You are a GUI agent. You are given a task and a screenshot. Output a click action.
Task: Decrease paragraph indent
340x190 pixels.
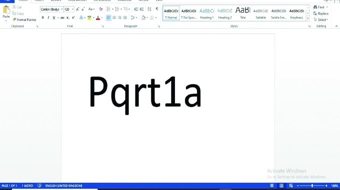pos(136,9)
